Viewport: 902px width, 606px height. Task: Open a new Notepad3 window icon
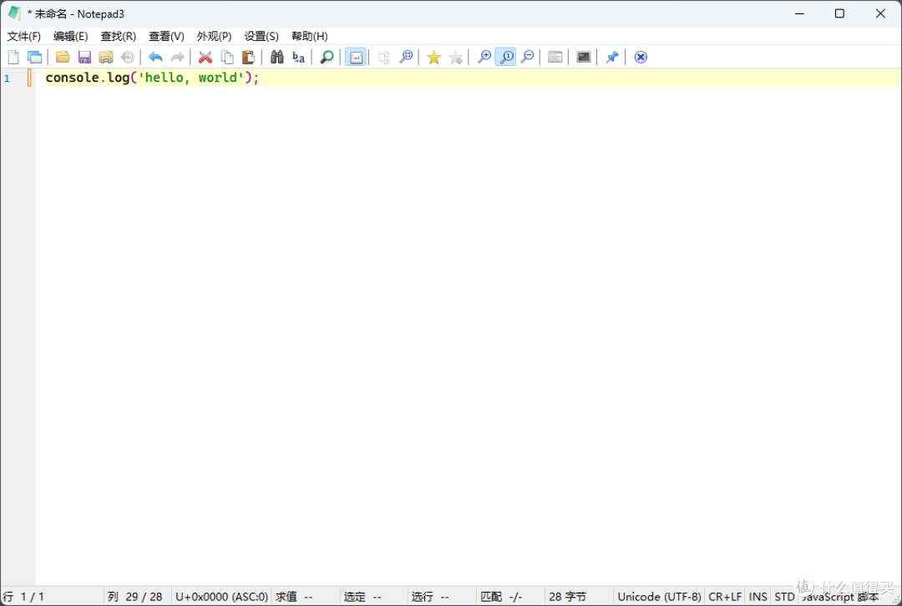[34, 57]
